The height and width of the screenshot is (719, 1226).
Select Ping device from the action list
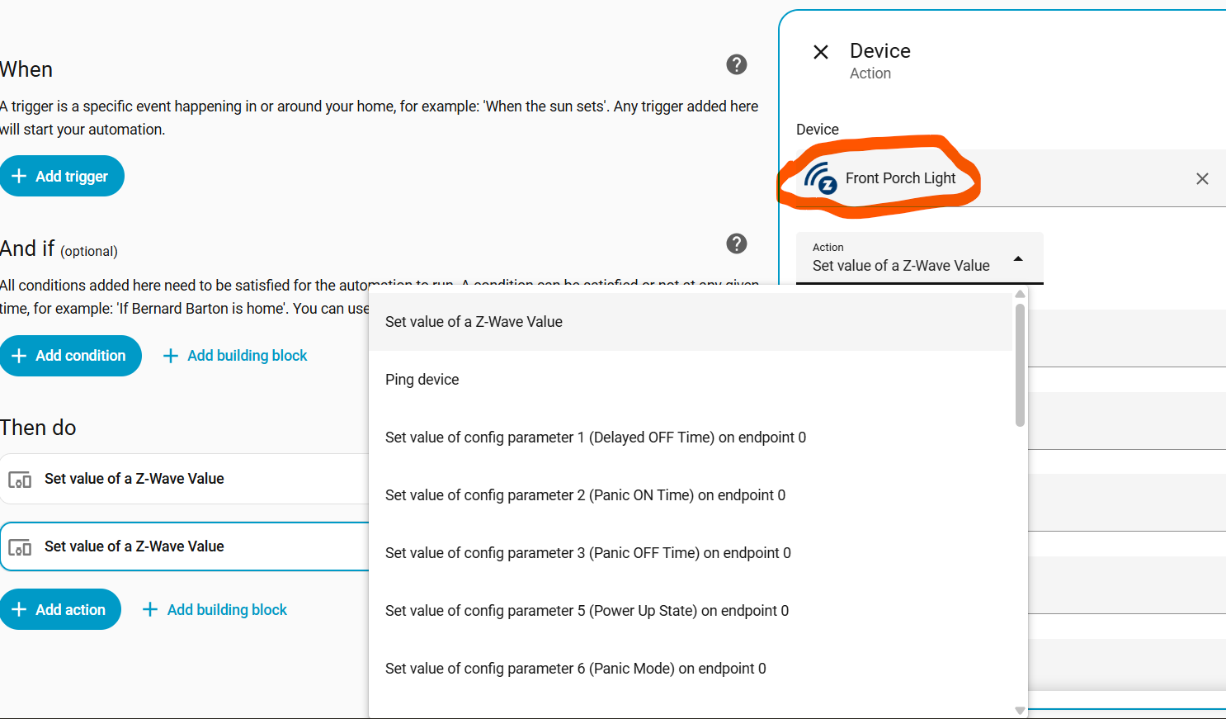[422, 380]
